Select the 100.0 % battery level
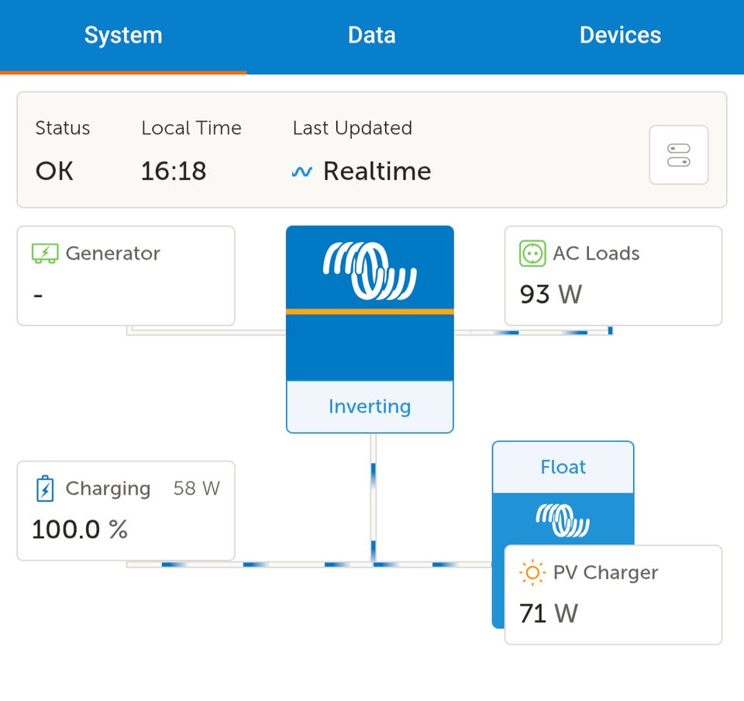744x701 pixels. coord(80,529)
